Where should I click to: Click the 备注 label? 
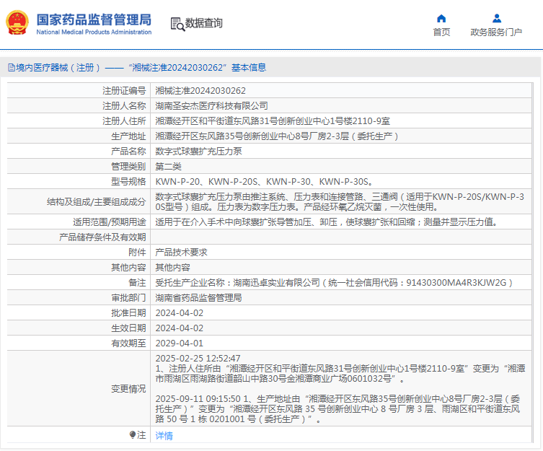(x=137, y=283)
